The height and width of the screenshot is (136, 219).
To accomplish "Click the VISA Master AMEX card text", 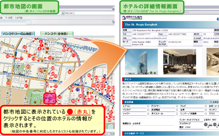I will tap(142, 42).
